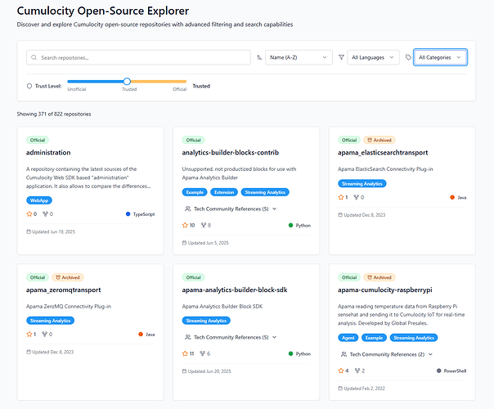494x409 pixels.
Task: Click the WebApp tag on administration
Action: (38, 200)
